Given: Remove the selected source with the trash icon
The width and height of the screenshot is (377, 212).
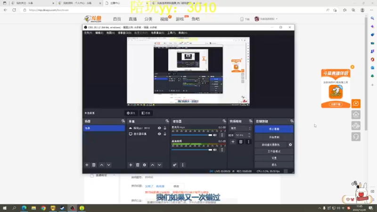Looking at the screenshot, I should [x=138, y=165].
